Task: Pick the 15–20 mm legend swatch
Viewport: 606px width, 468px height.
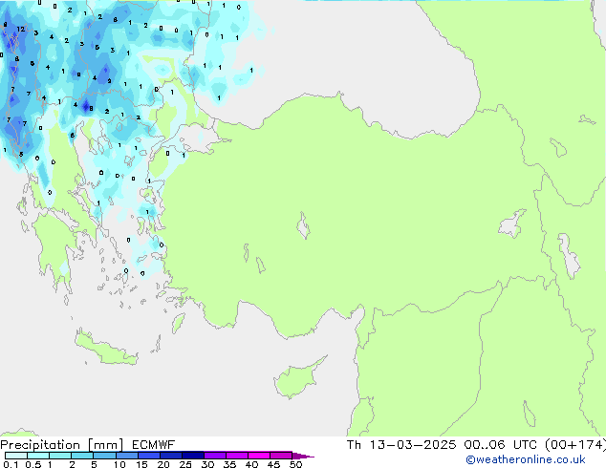Action: coord(149,456)
